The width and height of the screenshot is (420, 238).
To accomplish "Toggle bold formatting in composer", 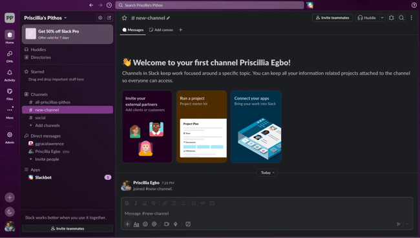I will tap(127, 203).
